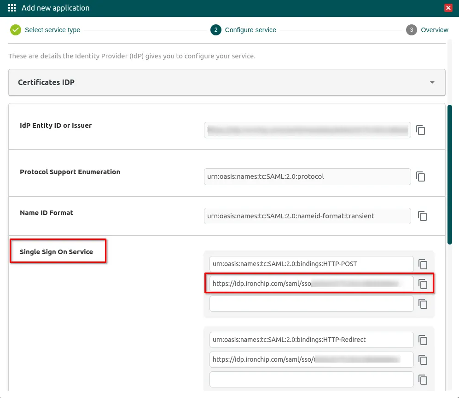This screenshot has height=398, width=459.
Task: Click the bindings:HTTP-Redirect field
Action: pyautogui.click(x=312, y=340)
